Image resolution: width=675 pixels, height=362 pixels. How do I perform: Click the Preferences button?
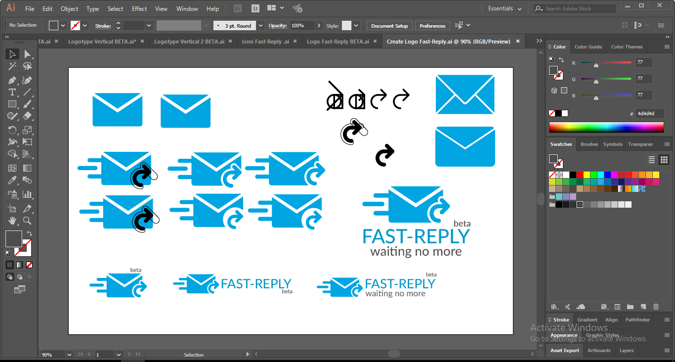tap(432, 26)
